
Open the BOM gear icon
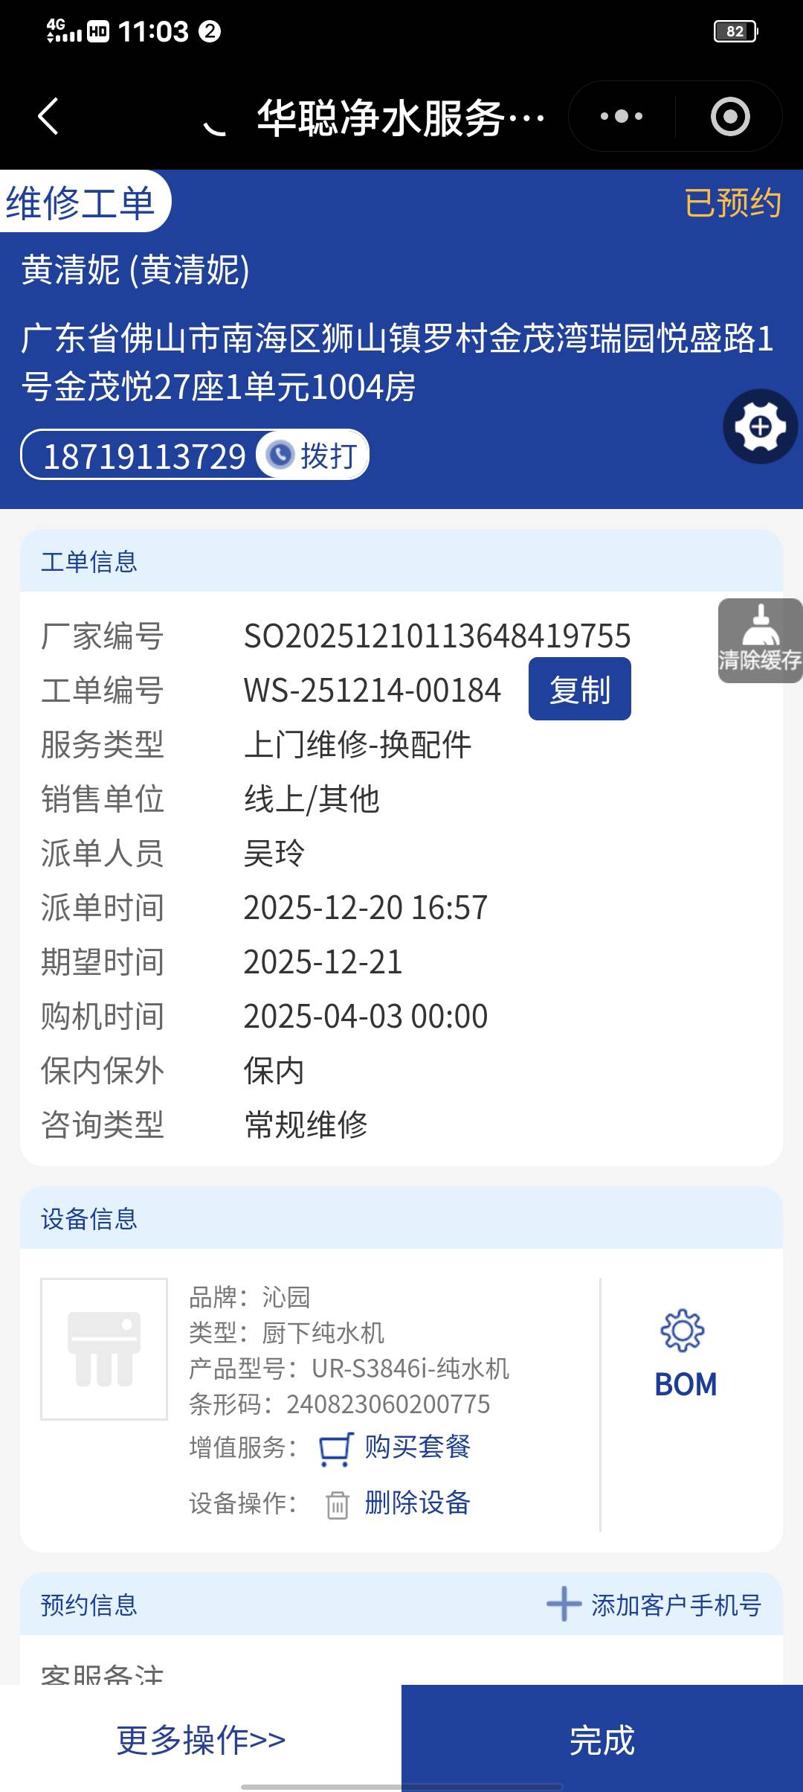(x=683, y=1331)
